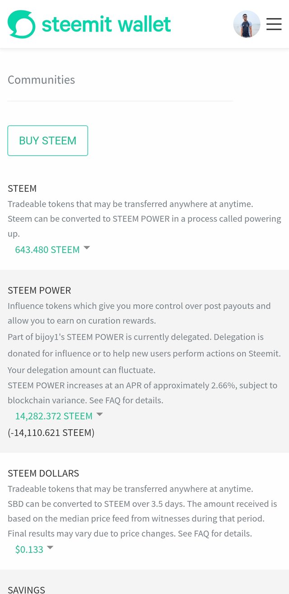Click the delegated (-14,110.621 STEEM) amount
The image size is (289, 594).
51,433
